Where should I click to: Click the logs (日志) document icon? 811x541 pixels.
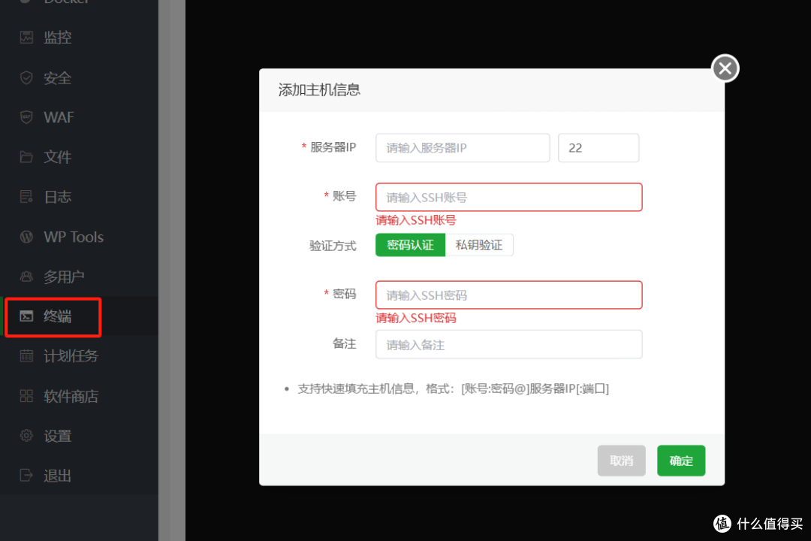coord(26,197)
